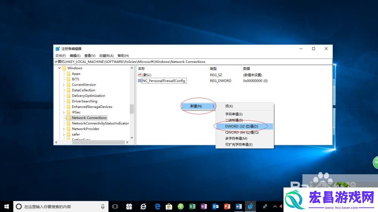Collapse the Windows tree node
Viewport: 378px width, 212px height.
(59, 68)
